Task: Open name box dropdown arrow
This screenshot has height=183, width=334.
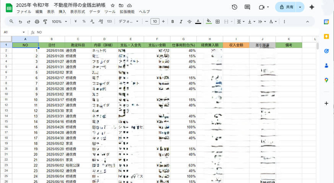Action: point(24,32)
